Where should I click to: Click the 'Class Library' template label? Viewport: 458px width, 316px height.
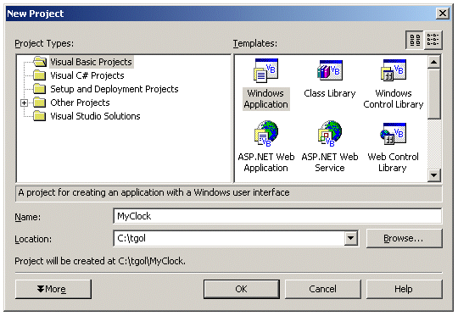click(330, 93)
